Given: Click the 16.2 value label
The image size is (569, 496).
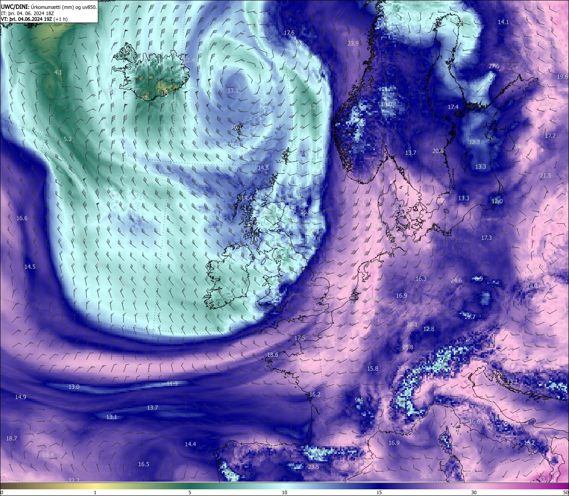Looking at the screenshot, I should 315,394.
